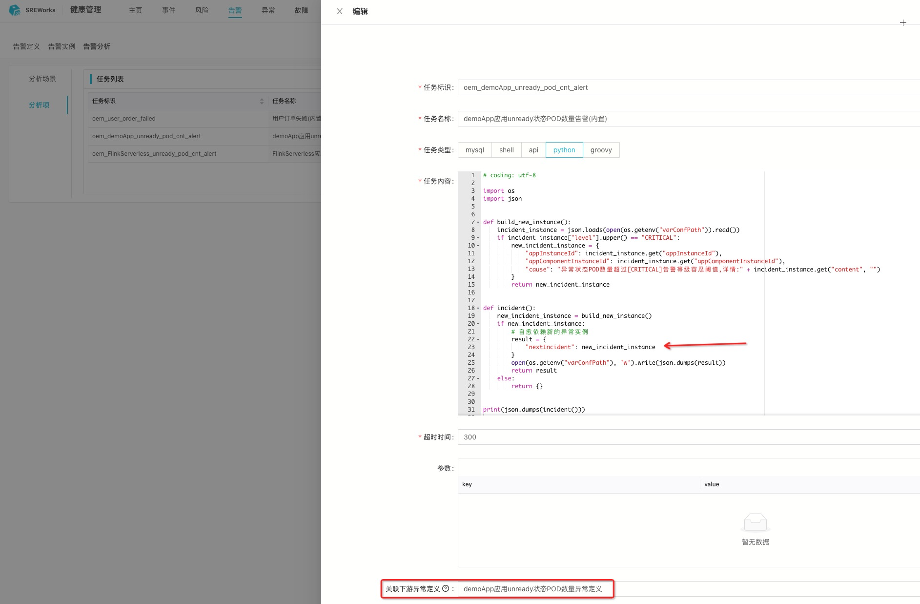Sort the 任务标识 column with sort arrows

click(x=262, y=101)
